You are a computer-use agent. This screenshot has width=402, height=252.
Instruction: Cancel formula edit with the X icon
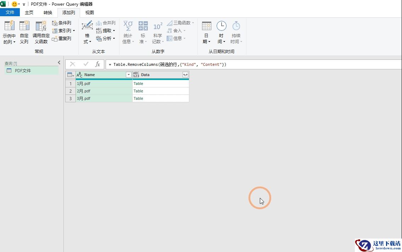[x=73, y=64]
